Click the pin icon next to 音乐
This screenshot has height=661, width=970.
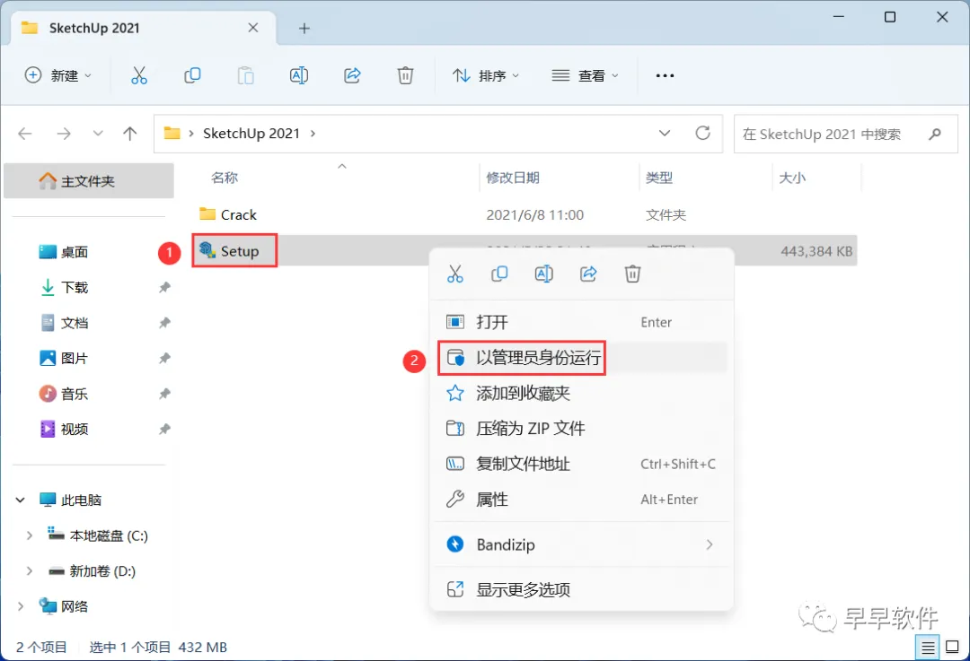point(164,394)
